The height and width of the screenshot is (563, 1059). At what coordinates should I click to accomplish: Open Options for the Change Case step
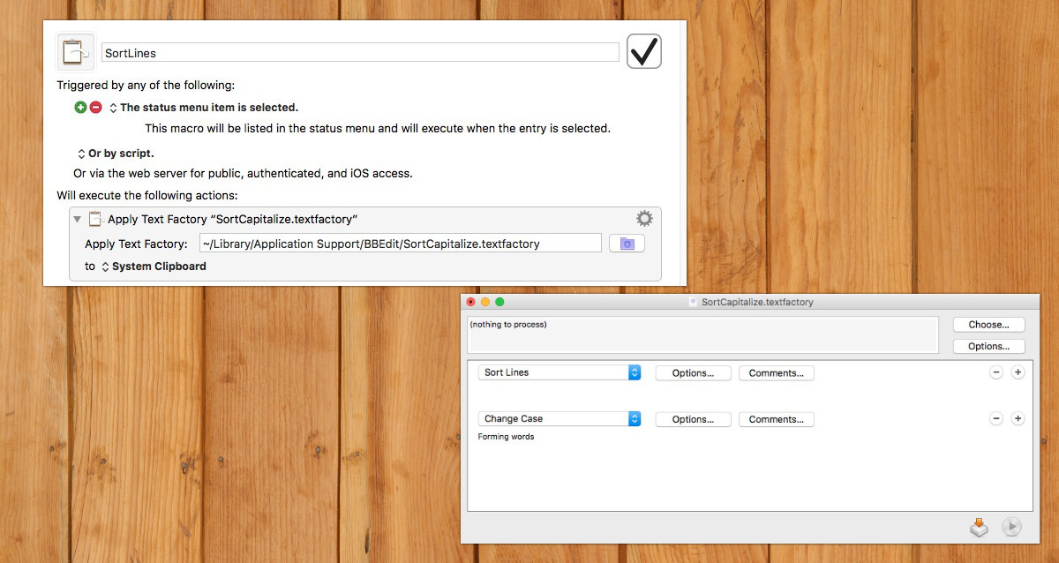pyautogui.click(x=693, y=419)
